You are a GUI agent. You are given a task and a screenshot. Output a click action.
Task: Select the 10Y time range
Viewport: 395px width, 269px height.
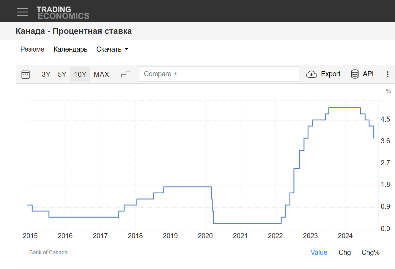[x=80, y=74]
